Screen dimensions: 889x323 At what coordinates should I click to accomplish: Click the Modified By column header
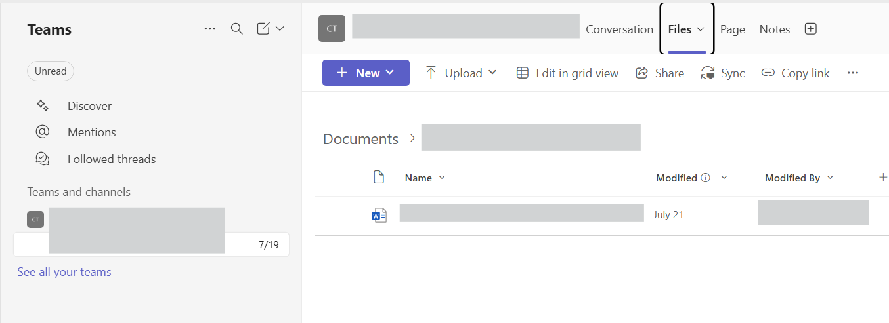point(792,178)
